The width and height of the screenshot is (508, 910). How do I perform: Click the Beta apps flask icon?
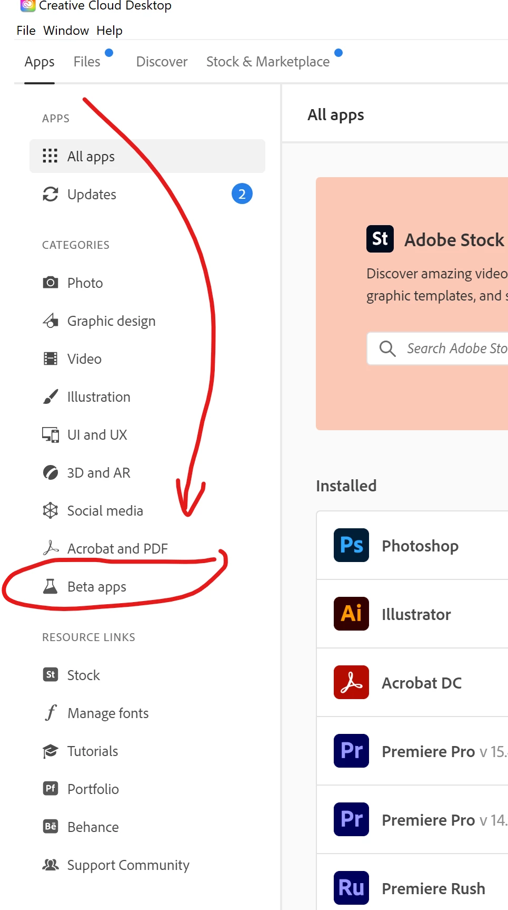point(50,586)
